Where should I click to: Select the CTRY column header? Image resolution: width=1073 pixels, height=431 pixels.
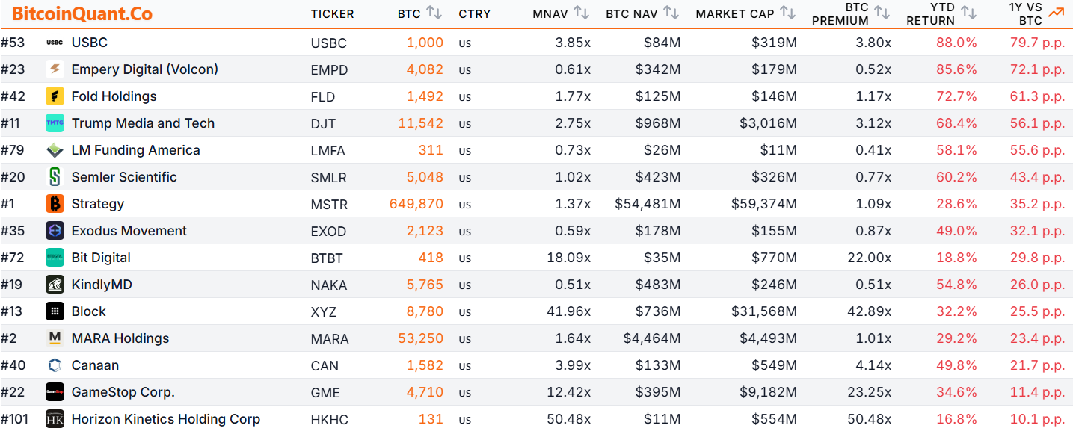coord(476,13)
